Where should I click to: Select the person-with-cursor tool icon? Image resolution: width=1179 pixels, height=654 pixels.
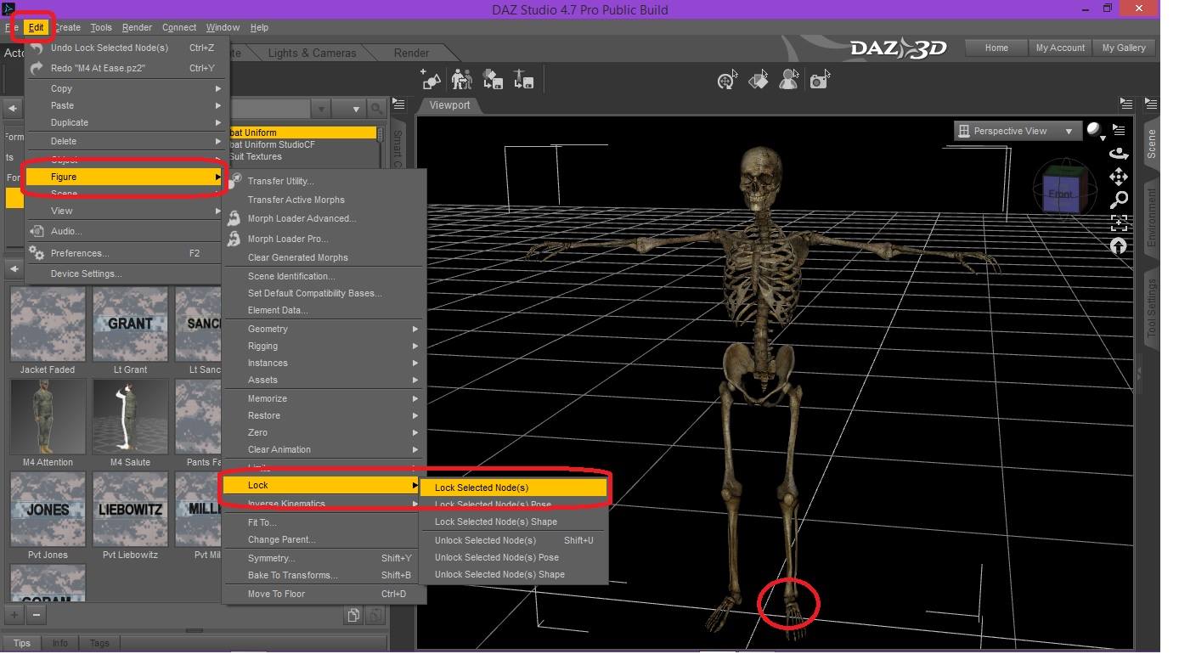pos(788,80)
